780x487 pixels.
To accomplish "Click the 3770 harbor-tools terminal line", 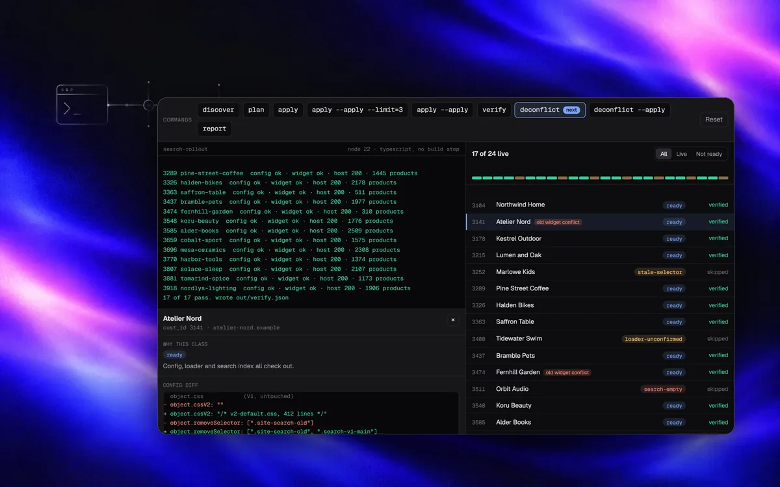I will (279, 259).
